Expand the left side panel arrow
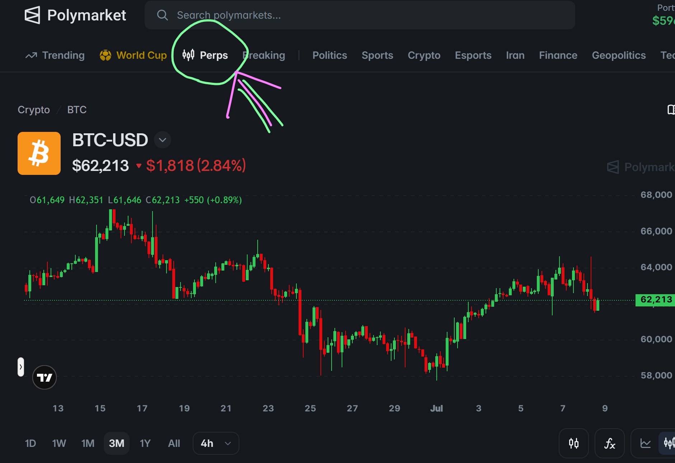 21,367
